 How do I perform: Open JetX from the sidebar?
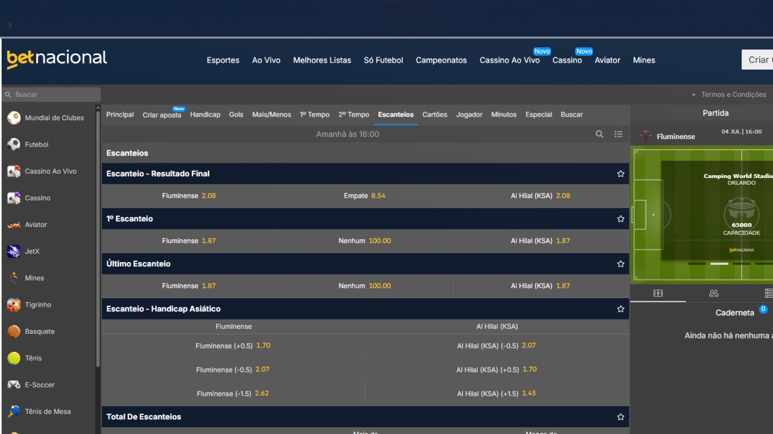(x=32, y=251)
